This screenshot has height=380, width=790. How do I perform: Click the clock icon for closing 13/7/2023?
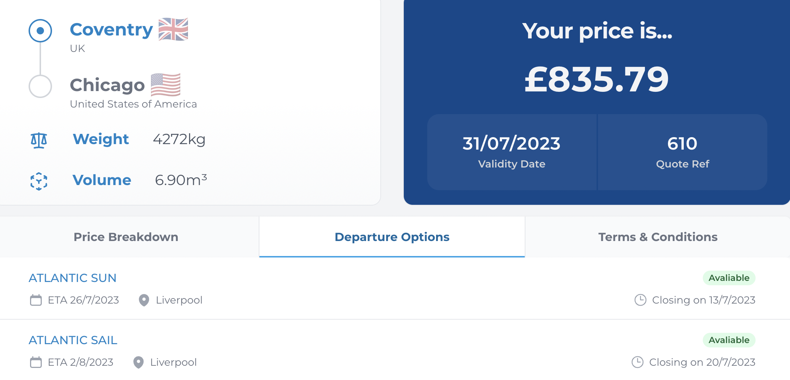(640, 300)
